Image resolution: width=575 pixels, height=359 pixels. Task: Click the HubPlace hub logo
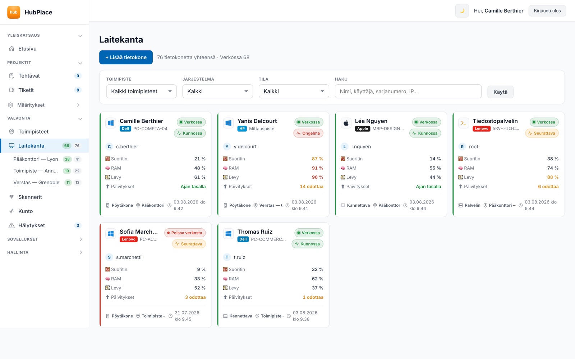pos(14,12)
